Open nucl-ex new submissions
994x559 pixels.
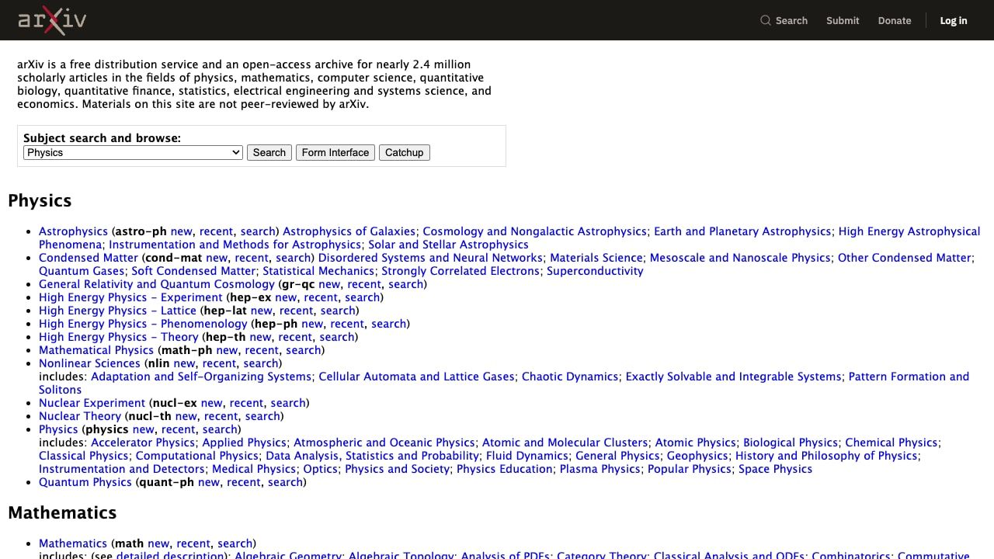[211, 403]
